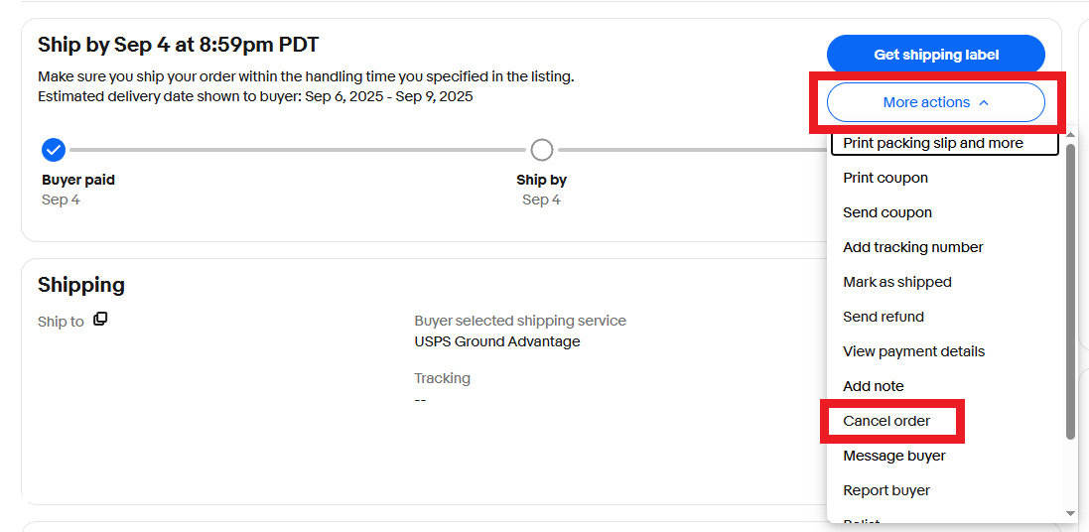Image resolution: width=1089 pixels, height=532 pixels.
Task: Select Send coupon menu option
Action: [887, 212]
